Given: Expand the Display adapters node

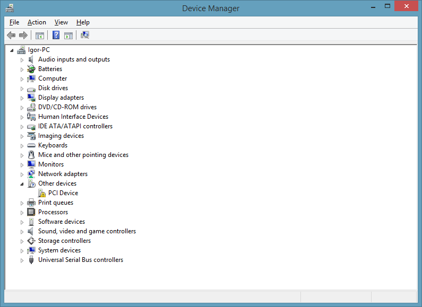Looking at the screenshot, I should tap(22, 98).
